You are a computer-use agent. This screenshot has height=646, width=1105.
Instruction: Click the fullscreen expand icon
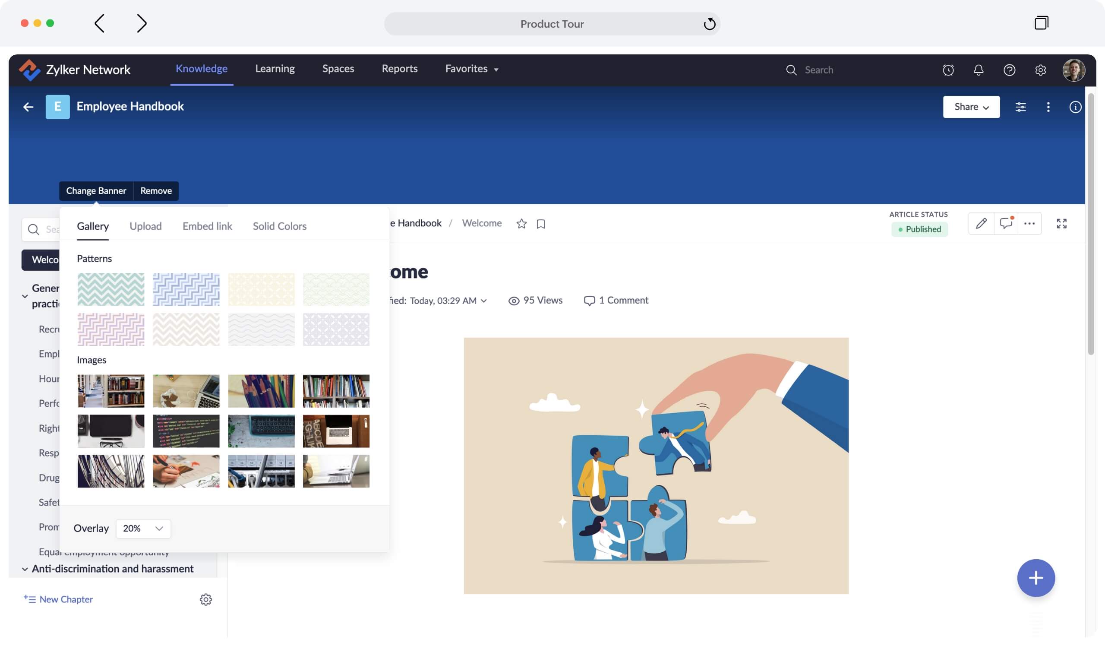click(x=1061, y=224)
